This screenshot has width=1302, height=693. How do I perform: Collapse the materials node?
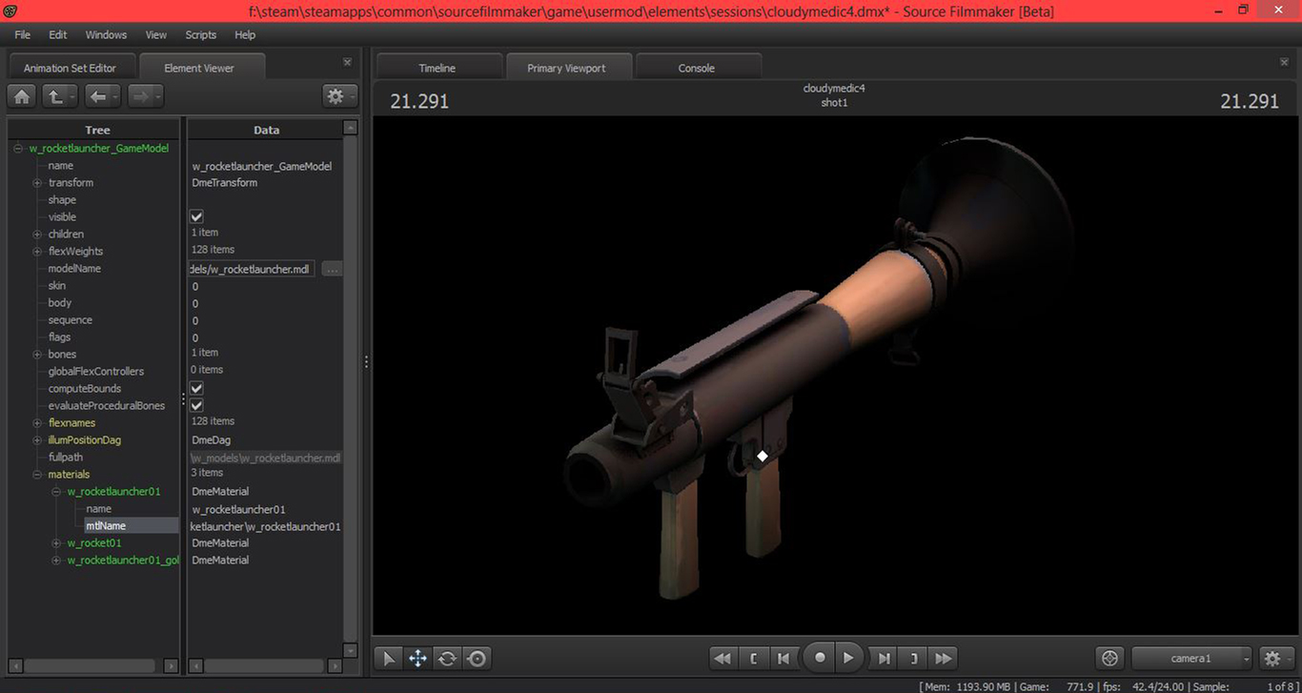click(x=37, y=475)
